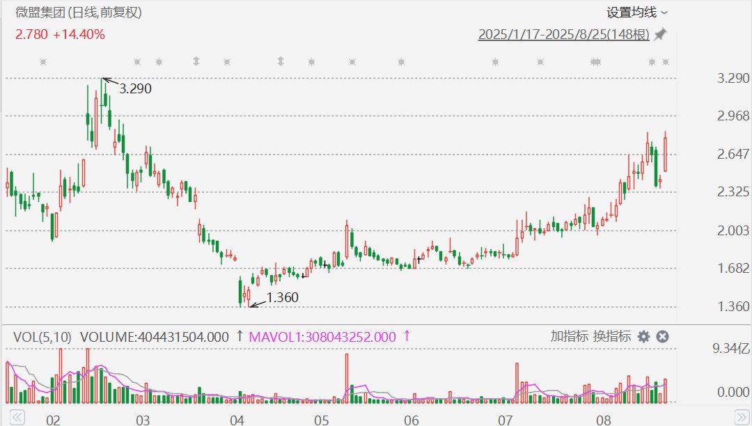Click the 2.780 +14.40% price readout

tap(60, 35)
